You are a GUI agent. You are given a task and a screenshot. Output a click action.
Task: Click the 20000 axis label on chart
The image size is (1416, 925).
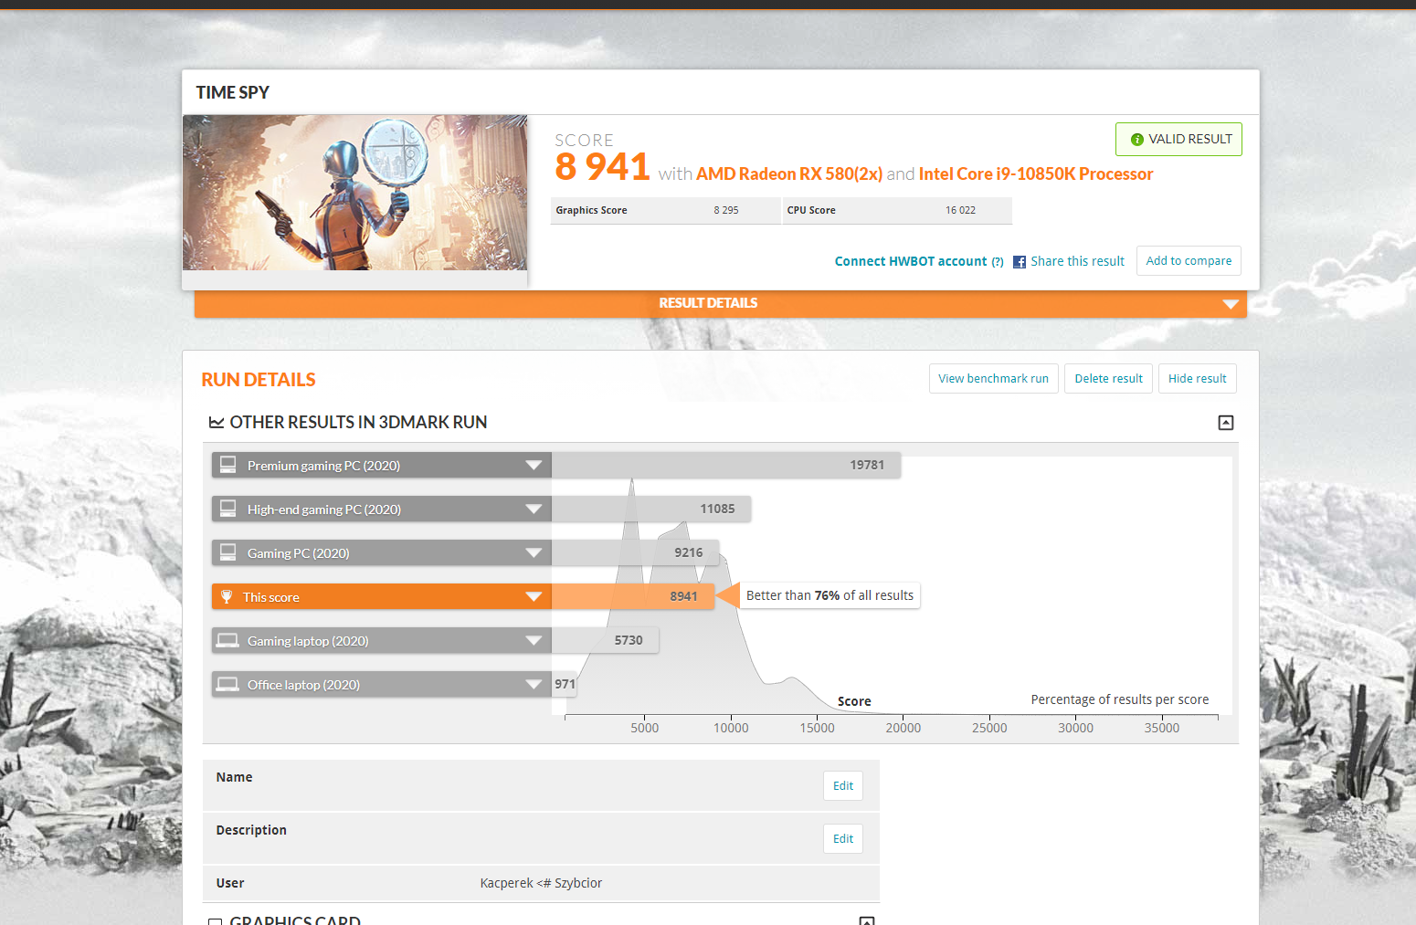tap(903, 728)
